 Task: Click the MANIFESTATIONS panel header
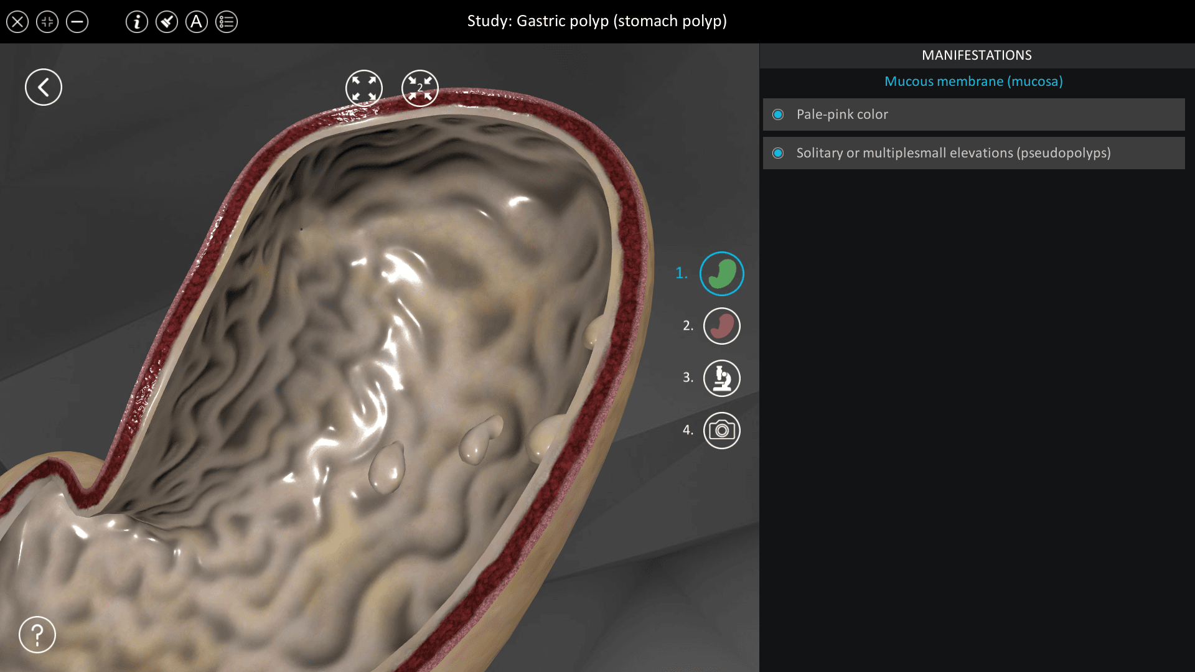tap(977, 55)
